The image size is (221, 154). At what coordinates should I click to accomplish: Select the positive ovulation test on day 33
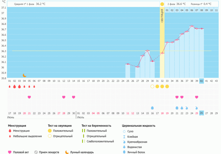pyautogui.click(x=167, y=86)
